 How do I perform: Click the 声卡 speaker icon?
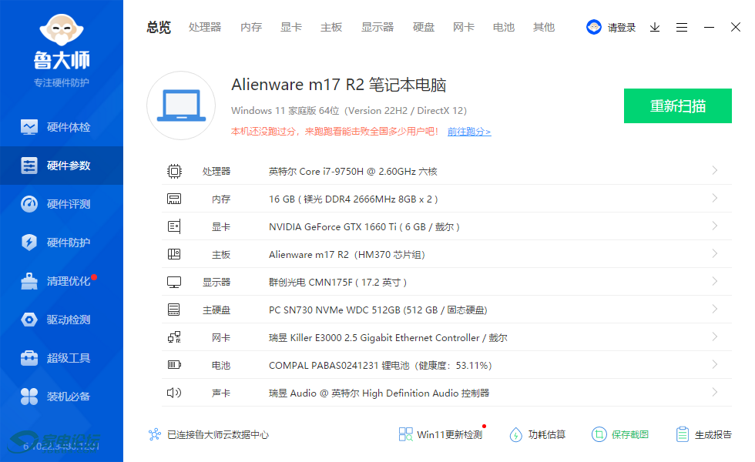pyautogui.click(x=174, y=393)
